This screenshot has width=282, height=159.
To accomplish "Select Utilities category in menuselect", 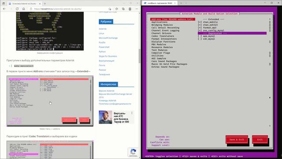I will tap(157, 56).
